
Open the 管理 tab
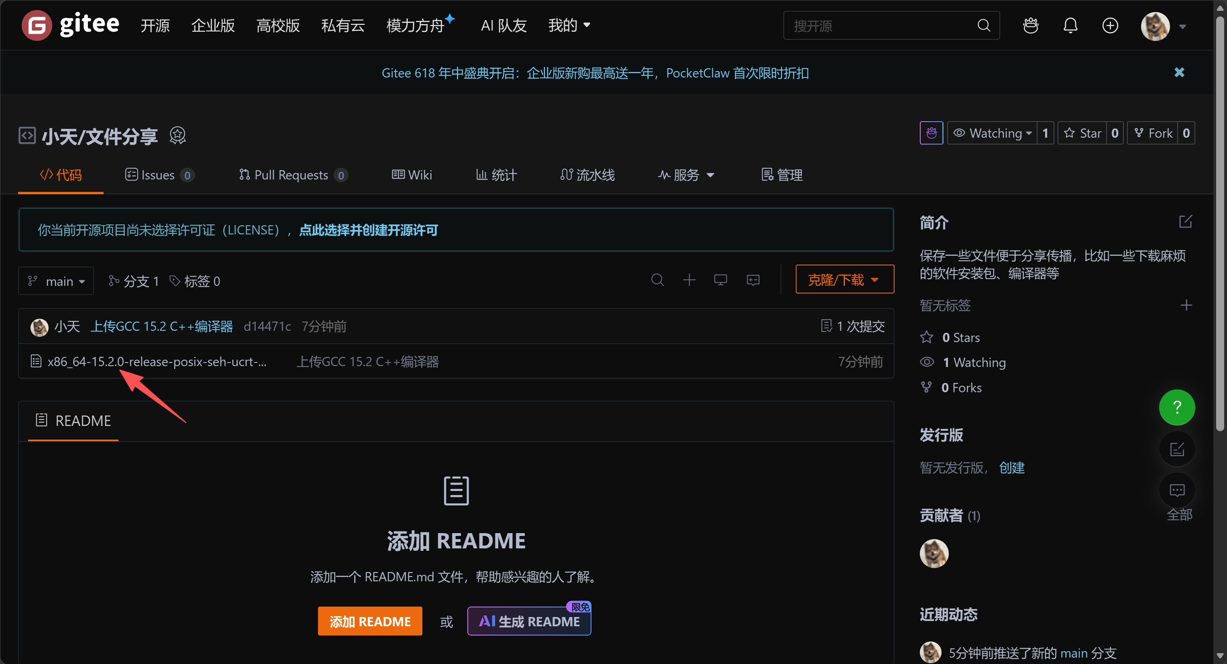[782, 175]
